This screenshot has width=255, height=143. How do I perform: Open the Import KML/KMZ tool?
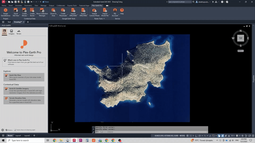tap(73, 12)
